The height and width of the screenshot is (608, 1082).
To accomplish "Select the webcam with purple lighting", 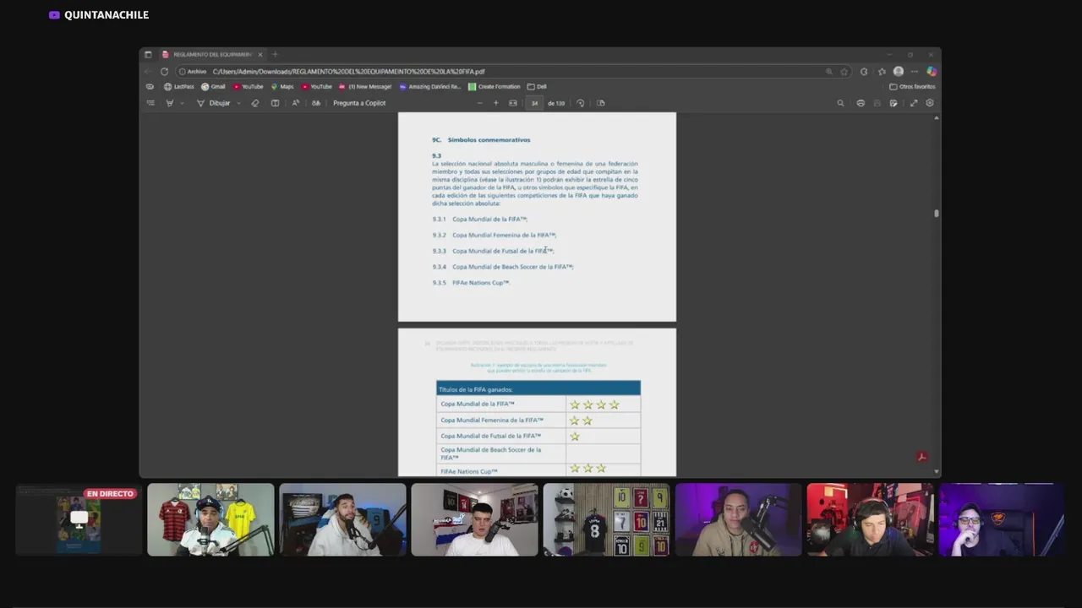I will point(738,519).
